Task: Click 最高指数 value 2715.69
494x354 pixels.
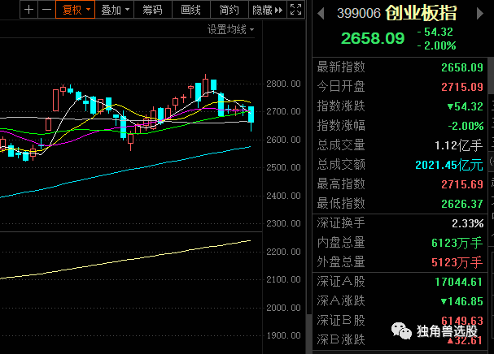Action: point(462,184)
